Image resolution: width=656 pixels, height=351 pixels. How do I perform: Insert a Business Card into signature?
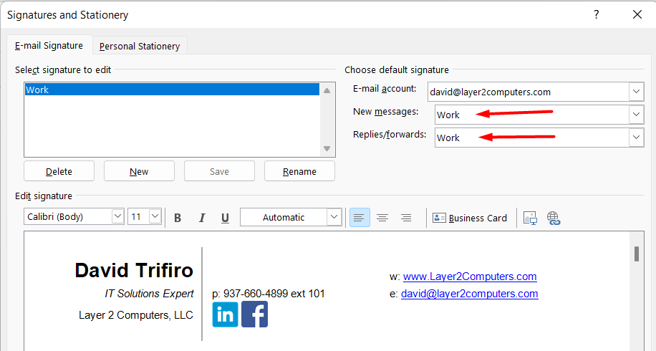469,218
